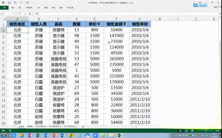Switch to the 插入 Insert ribbon tab
Screen dimensions: 222x138
pos(20,8)
